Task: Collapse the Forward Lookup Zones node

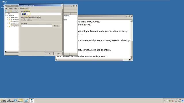Action: 8,19
